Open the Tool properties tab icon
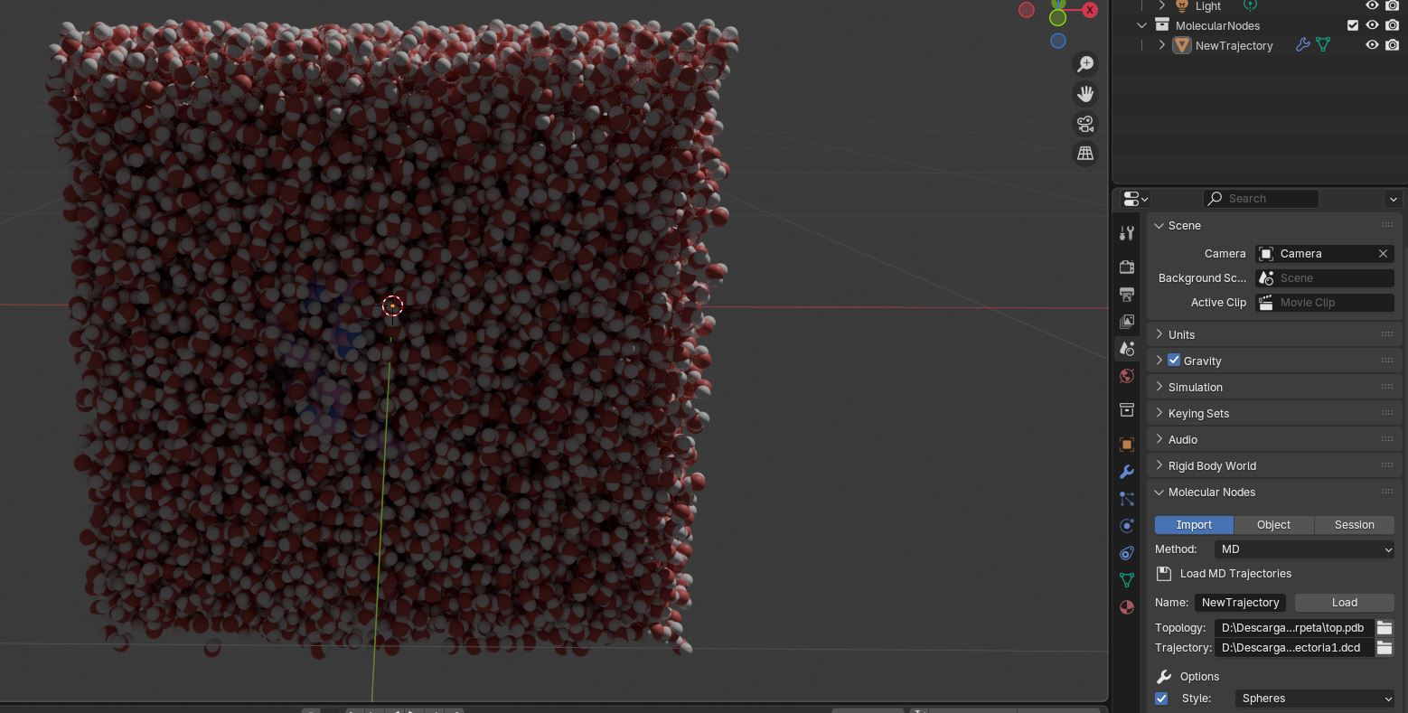 1127,233
